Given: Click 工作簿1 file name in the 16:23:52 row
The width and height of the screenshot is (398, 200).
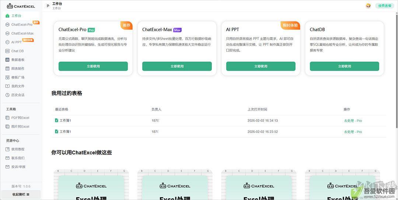Looking at the screenshot, I should [x=65, y=132].
